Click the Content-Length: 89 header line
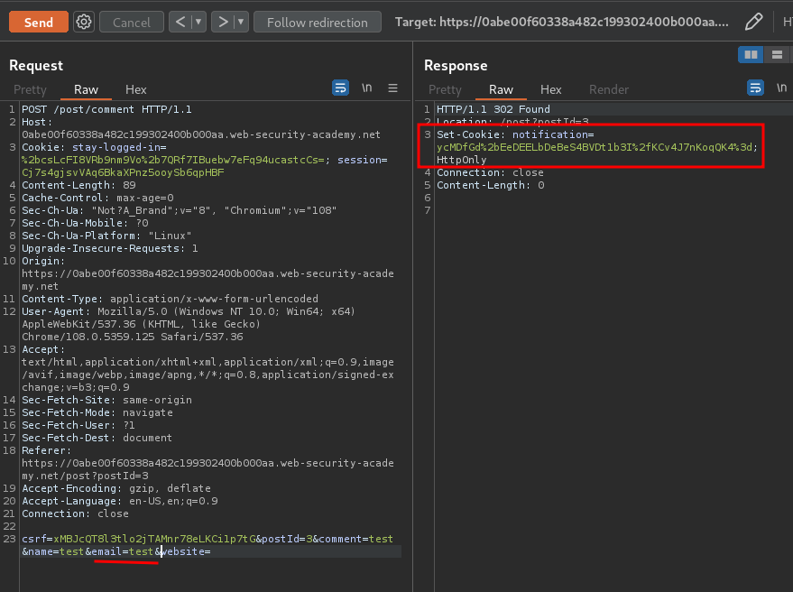 78,185
